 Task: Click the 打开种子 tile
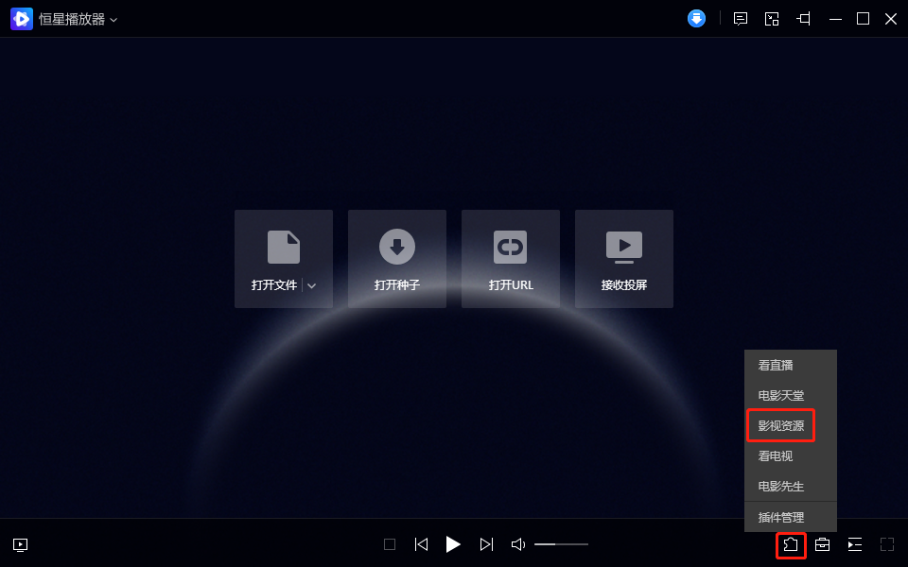tap(396, 259)
